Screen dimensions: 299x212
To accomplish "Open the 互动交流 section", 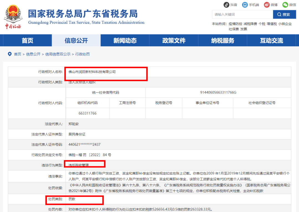I will coord(272,40).
